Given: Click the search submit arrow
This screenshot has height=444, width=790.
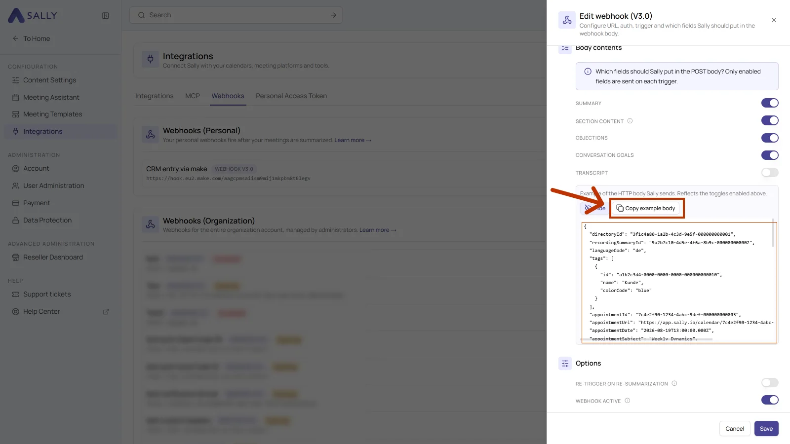Looking at the screenshot, I should pyautogui.click(x=333, y=15).
